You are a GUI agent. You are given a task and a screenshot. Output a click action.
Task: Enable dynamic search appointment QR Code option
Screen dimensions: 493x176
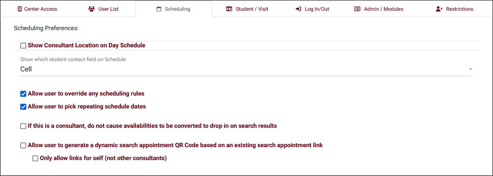pos(23,145)
